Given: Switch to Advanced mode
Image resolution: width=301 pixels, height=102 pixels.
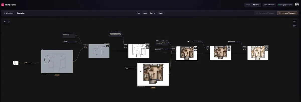Looking at the screenshot, I should 256,5.
